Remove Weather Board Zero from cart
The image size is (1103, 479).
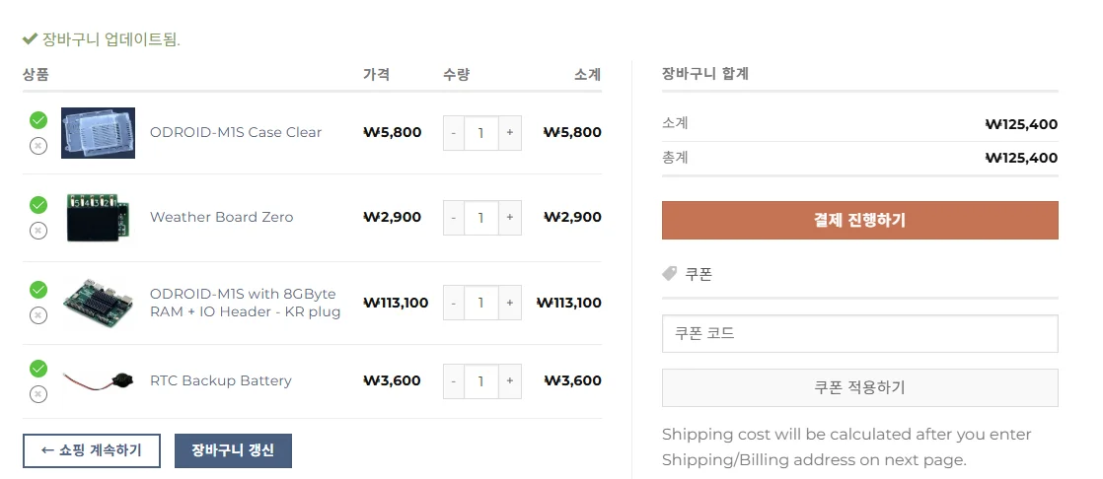point(38,231)
